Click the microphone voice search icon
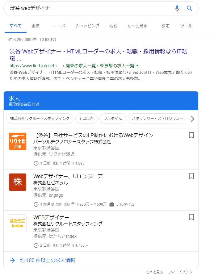The height and width of the screenshot is (276, 218). [x=177, y=8]
